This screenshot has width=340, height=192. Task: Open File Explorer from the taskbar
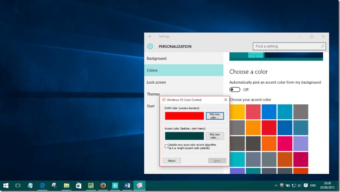[67, 186]
